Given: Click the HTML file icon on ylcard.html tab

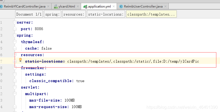Looking at the screenshot, I should [56, 6].
